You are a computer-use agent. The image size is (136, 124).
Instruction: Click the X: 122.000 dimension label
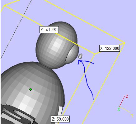point(110,48)
